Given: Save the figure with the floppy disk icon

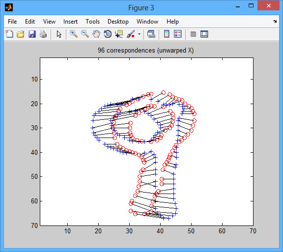Looking at the screenshot, I should click(x=32, y=34).
